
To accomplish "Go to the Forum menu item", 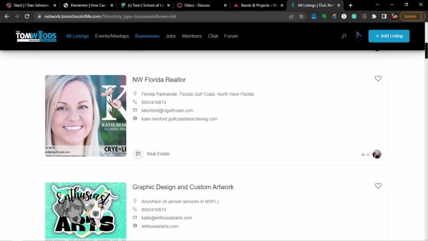I will click(x=231, y=36).
